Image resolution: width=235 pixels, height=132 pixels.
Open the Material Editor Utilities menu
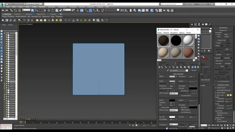coord(188,33)
